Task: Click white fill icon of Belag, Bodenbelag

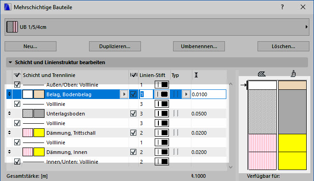Action: (x=28, y=94)
